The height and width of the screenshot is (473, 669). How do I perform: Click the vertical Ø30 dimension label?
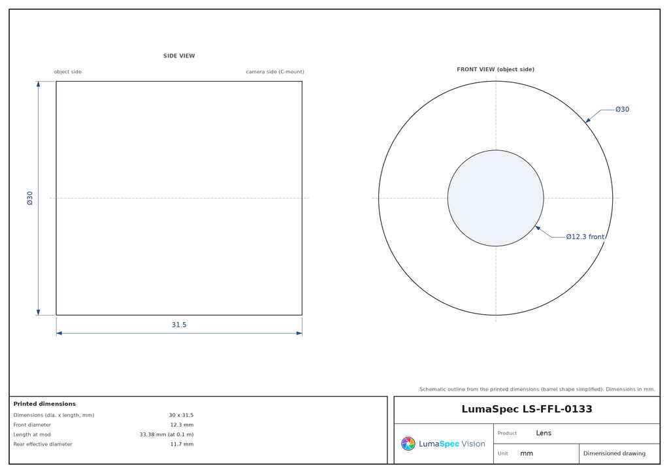click(30, 199)
